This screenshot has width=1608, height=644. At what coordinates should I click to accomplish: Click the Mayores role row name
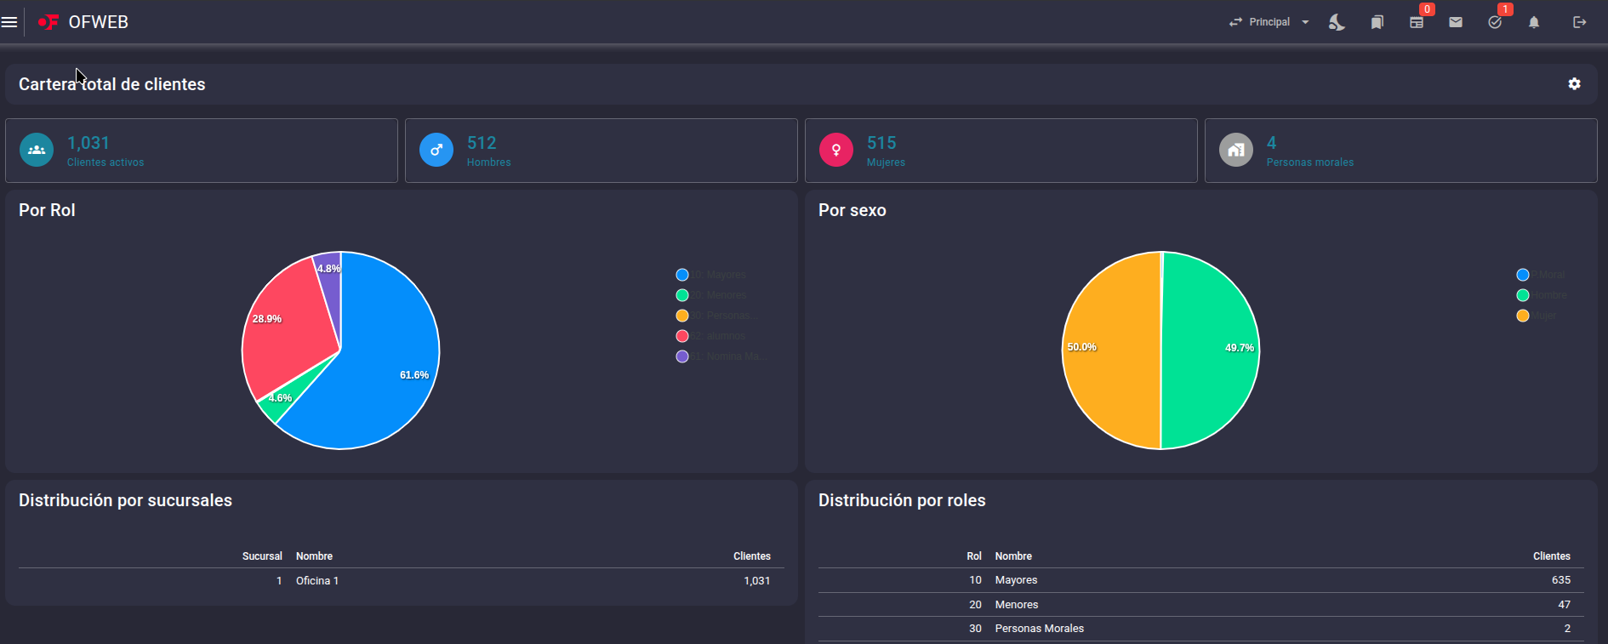pos(1016,580)
